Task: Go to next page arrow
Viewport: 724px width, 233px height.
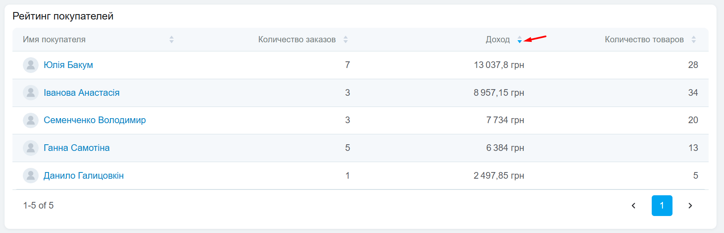Action: [x=690, y=206]
